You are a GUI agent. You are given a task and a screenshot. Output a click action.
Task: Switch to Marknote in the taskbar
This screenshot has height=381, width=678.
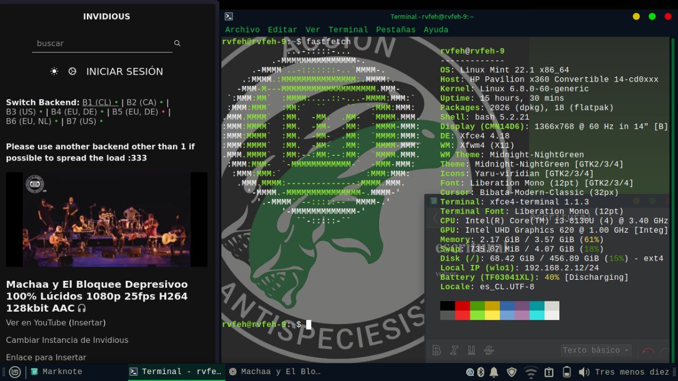(x=57, y=372)
